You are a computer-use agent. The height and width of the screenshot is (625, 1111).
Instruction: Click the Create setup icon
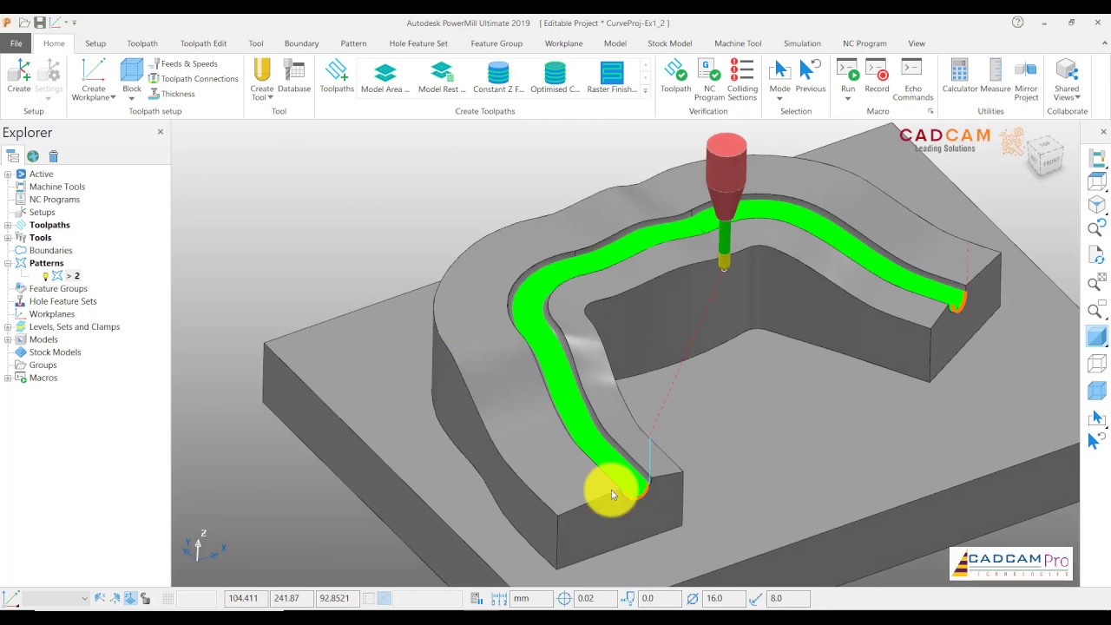(18, 76)
